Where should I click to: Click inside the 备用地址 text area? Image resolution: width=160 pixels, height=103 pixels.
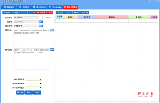click(x=32, y=59)
